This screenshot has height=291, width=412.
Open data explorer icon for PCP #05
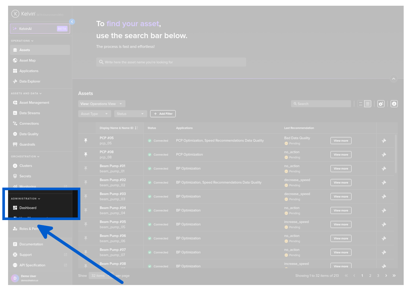pyautogui.click(x=384, y=141)
